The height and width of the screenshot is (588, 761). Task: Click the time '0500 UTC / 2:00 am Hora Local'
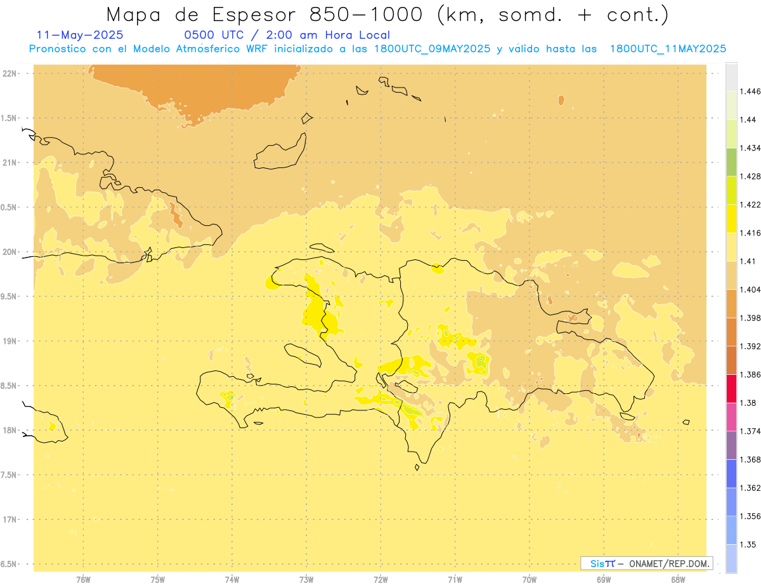pyautogui.click(x=287, y=35)
